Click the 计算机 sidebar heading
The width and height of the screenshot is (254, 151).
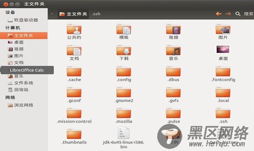click(13, 28)
